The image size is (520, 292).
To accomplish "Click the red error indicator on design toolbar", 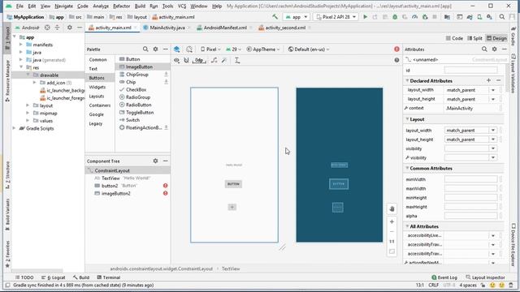I will [396, 49].
